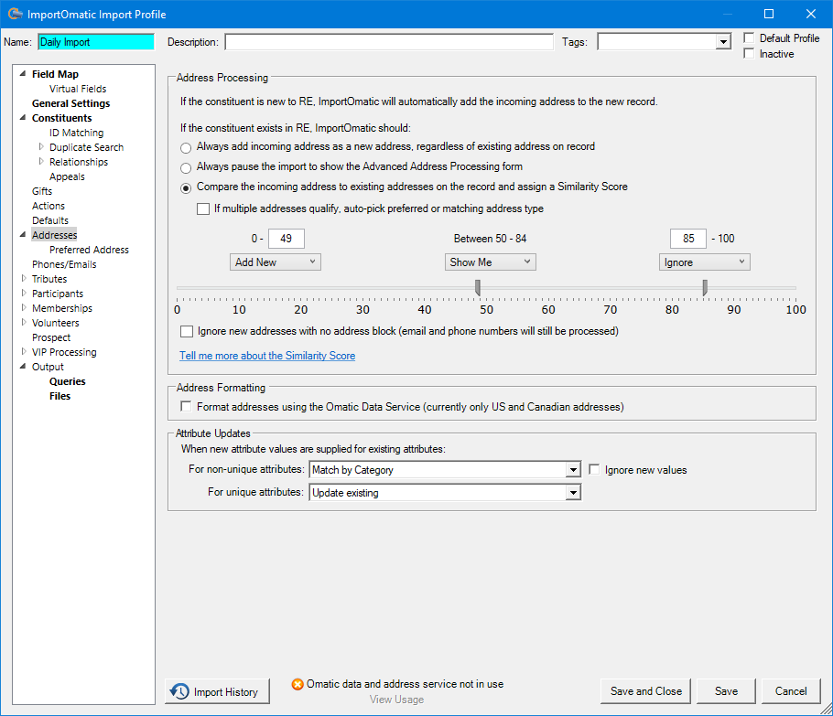The height and width of the screenshot is (716, 833).
Task: Click the left similarity score slider handle
Action: [x=479, y=287]
